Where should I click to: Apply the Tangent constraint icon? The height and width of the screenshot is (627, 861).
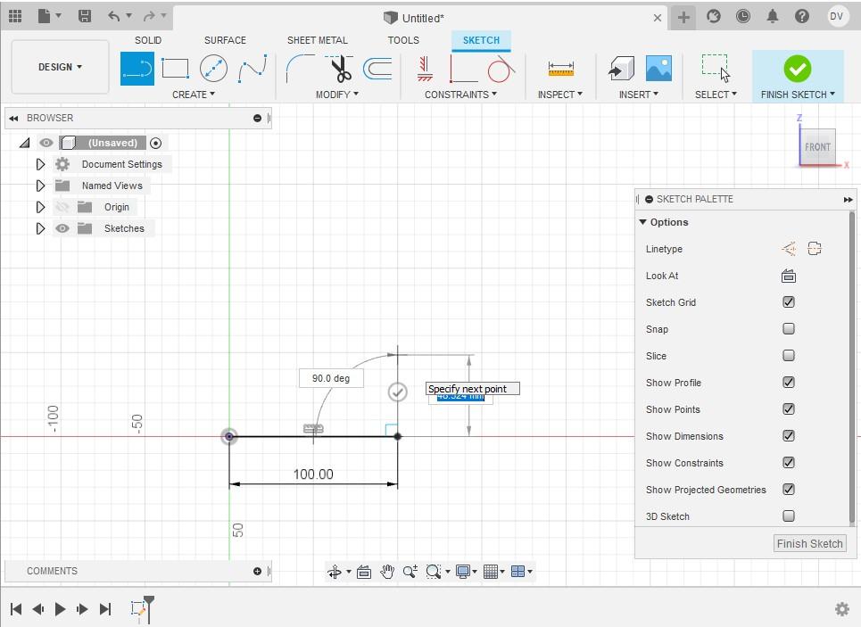click(501, 69)
